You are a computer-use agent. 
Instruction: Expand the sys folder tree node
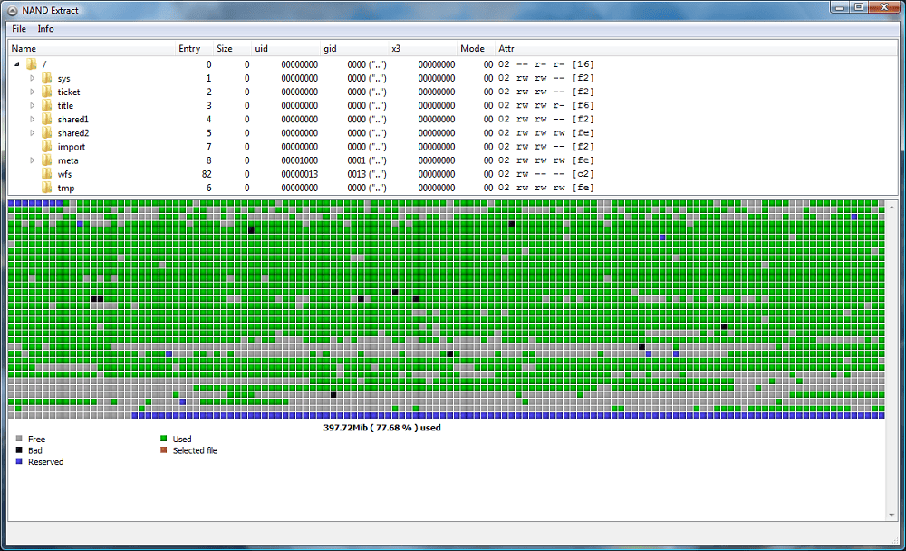[33, 78]
